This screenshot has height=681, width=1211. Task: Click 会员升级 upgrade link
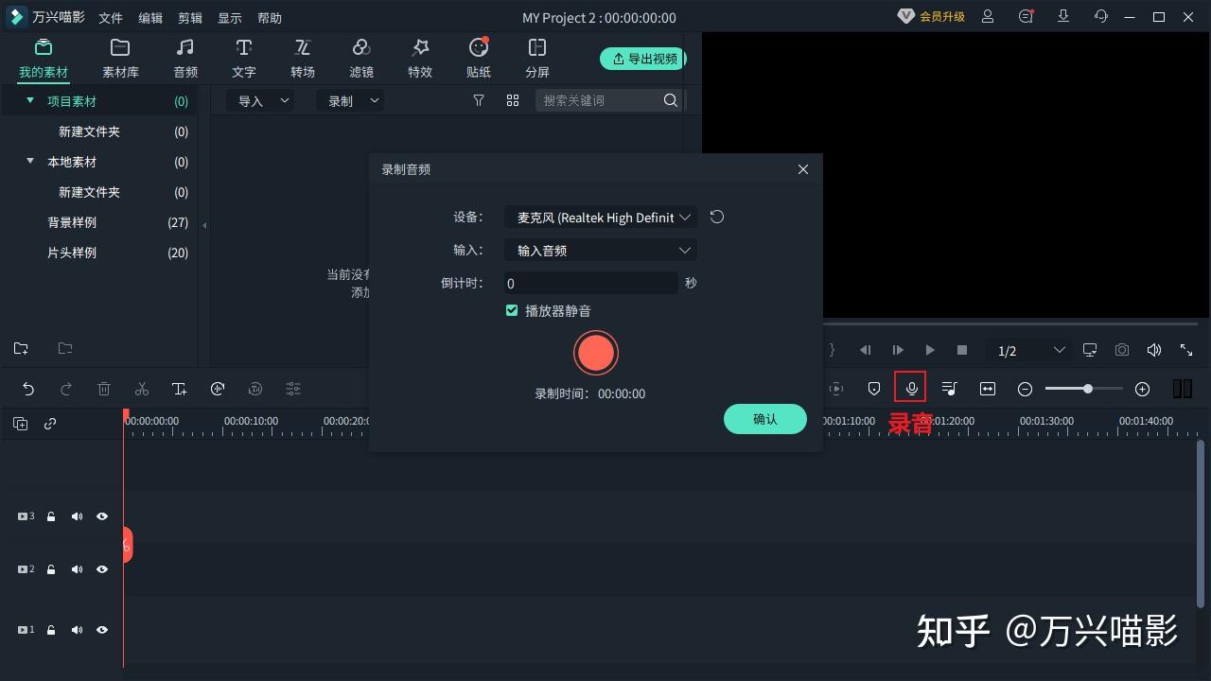932,17
